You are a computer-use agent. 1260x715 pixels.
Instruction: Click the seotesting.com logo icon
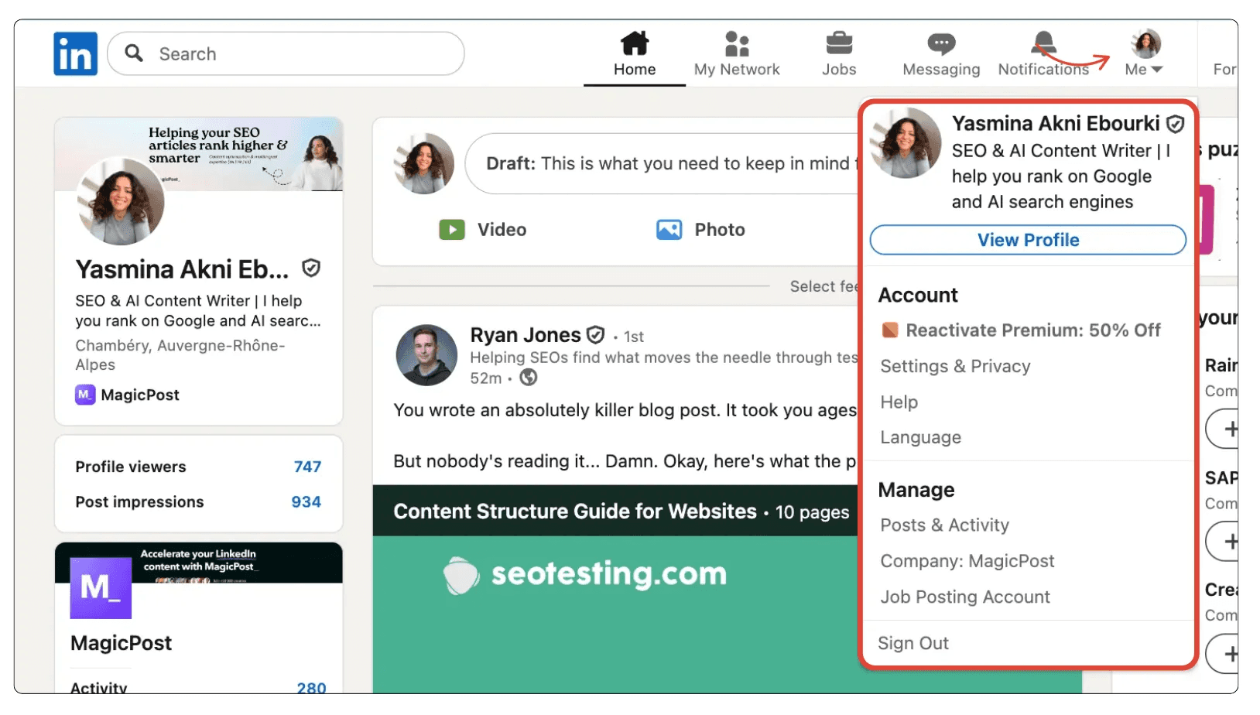pyautogui.click(x=461, y=575)
